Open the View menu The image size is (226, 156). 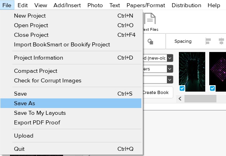point(41,5)
